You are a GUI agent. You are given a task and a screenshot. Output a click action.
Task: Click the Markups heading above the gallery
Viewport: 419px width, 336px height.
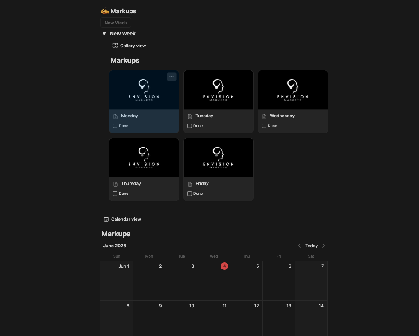point(125,60)
